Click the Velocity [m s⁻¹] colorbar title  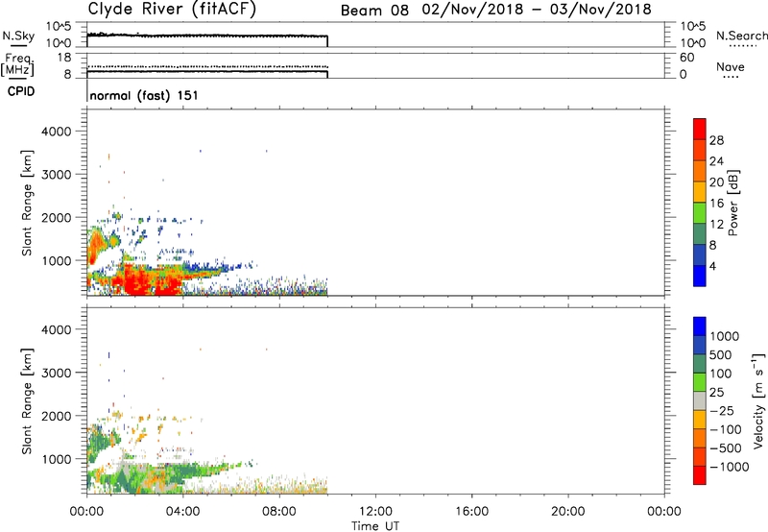pyautogui.click(x=758, y=400)
